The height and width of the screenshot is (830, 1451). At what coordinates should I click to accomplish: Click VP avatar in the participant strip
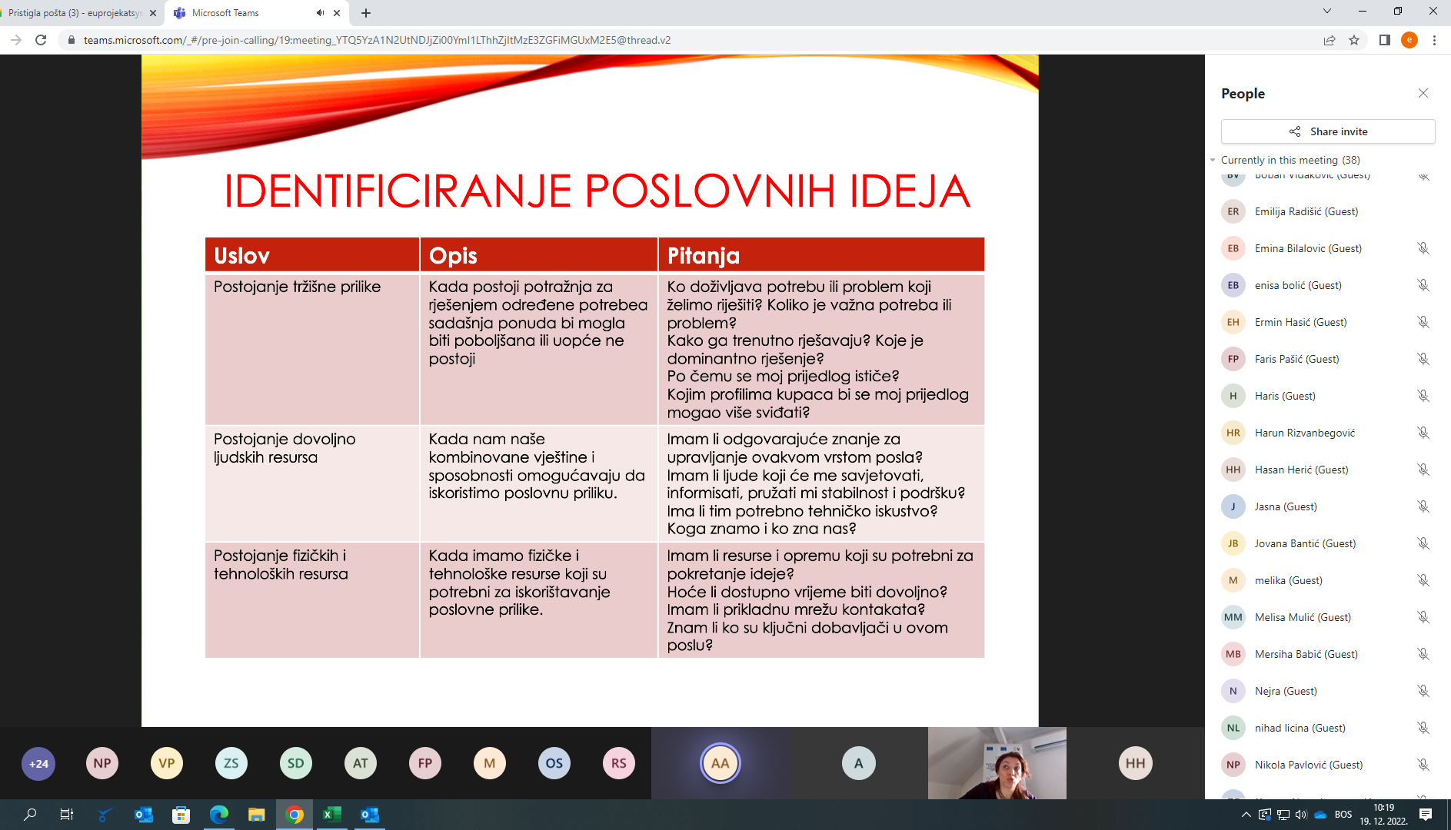[x=167, y=763]
